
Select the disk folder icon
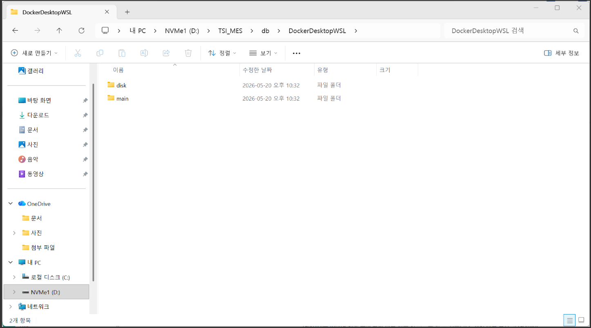[x=111, y=85]
